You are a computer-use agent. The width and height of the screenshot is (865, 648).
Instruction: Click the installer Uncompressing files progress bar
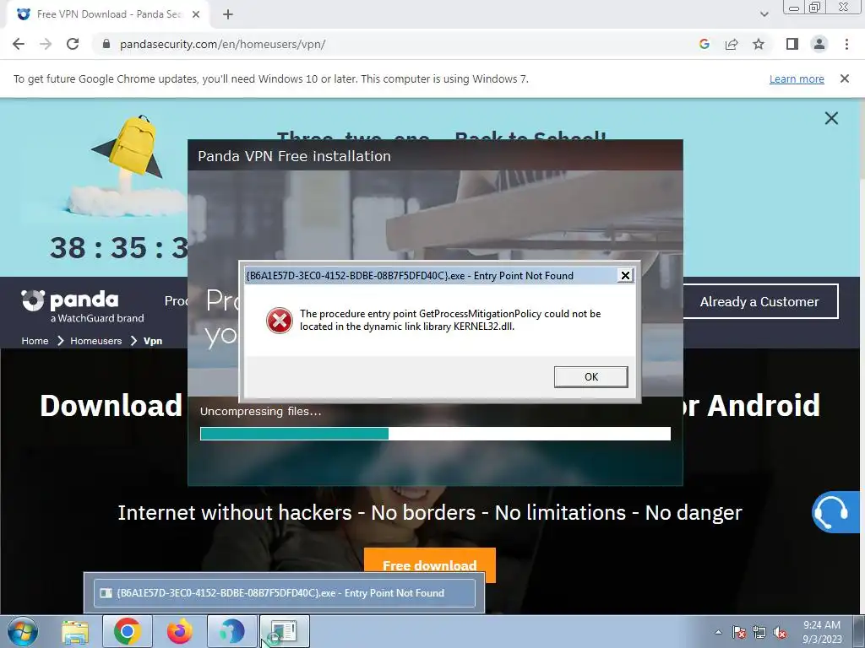coord(435,434)
